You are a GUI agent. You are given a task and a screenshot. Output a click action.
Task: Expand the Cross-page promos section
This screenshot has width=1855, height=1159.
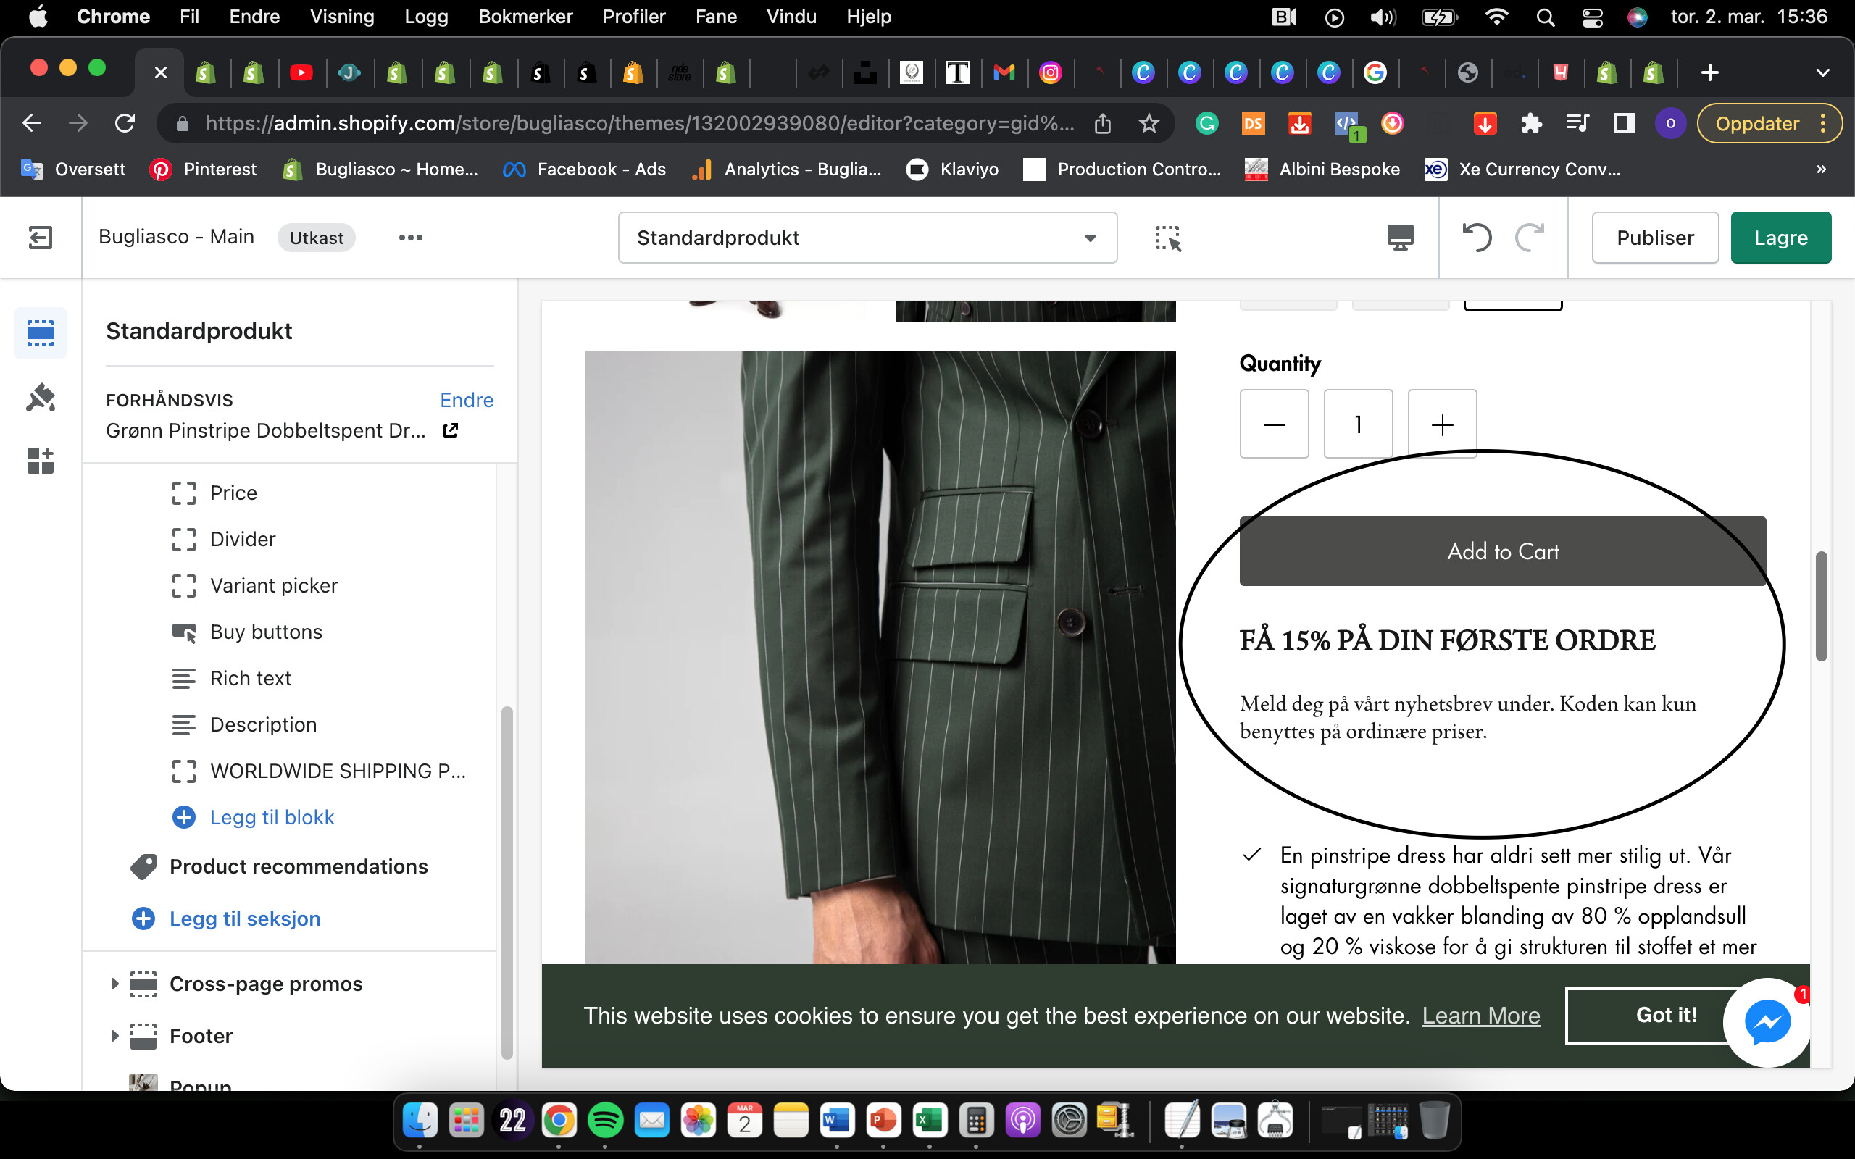point(114,984)
